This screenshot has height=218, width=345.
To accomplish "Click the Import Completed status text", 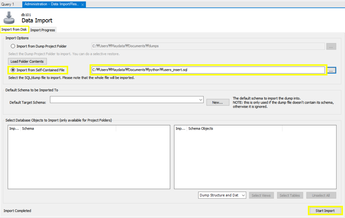I will point(17,211).
